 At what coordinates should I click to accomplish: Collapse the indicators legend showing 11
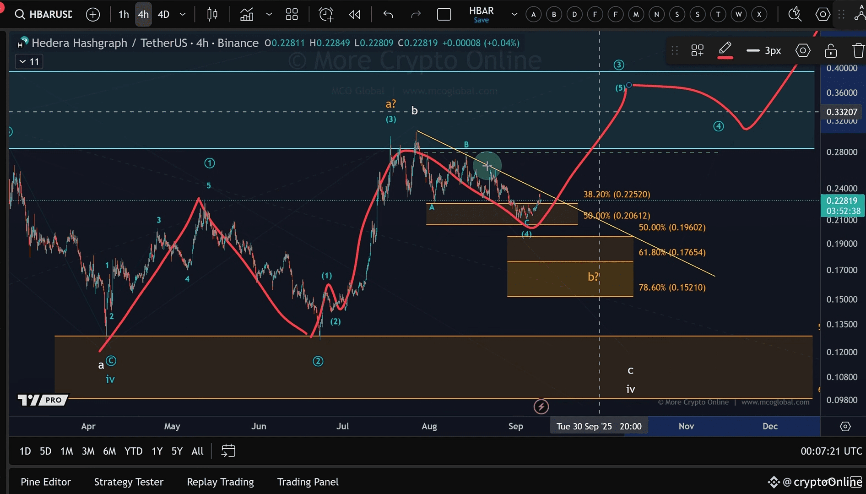pyautogui.click(x=29, y=61)
